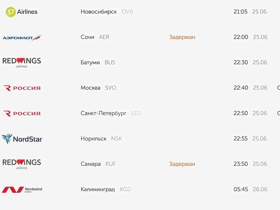Image resolution: width=280 pixels, height=210 pixels.
Task: Open the Novosibirsk OVB flight row
Action: coord(107,12)
